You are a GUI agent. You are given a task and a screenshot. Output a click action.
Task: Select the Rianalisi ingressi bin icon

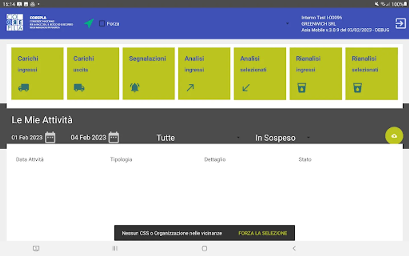point(301,88)
